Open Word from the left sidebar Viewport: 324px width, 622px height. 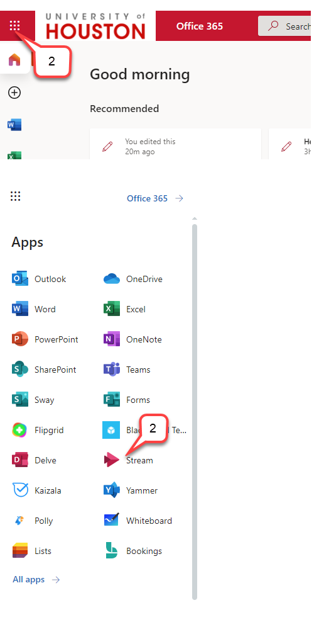(x=14, y=125)
